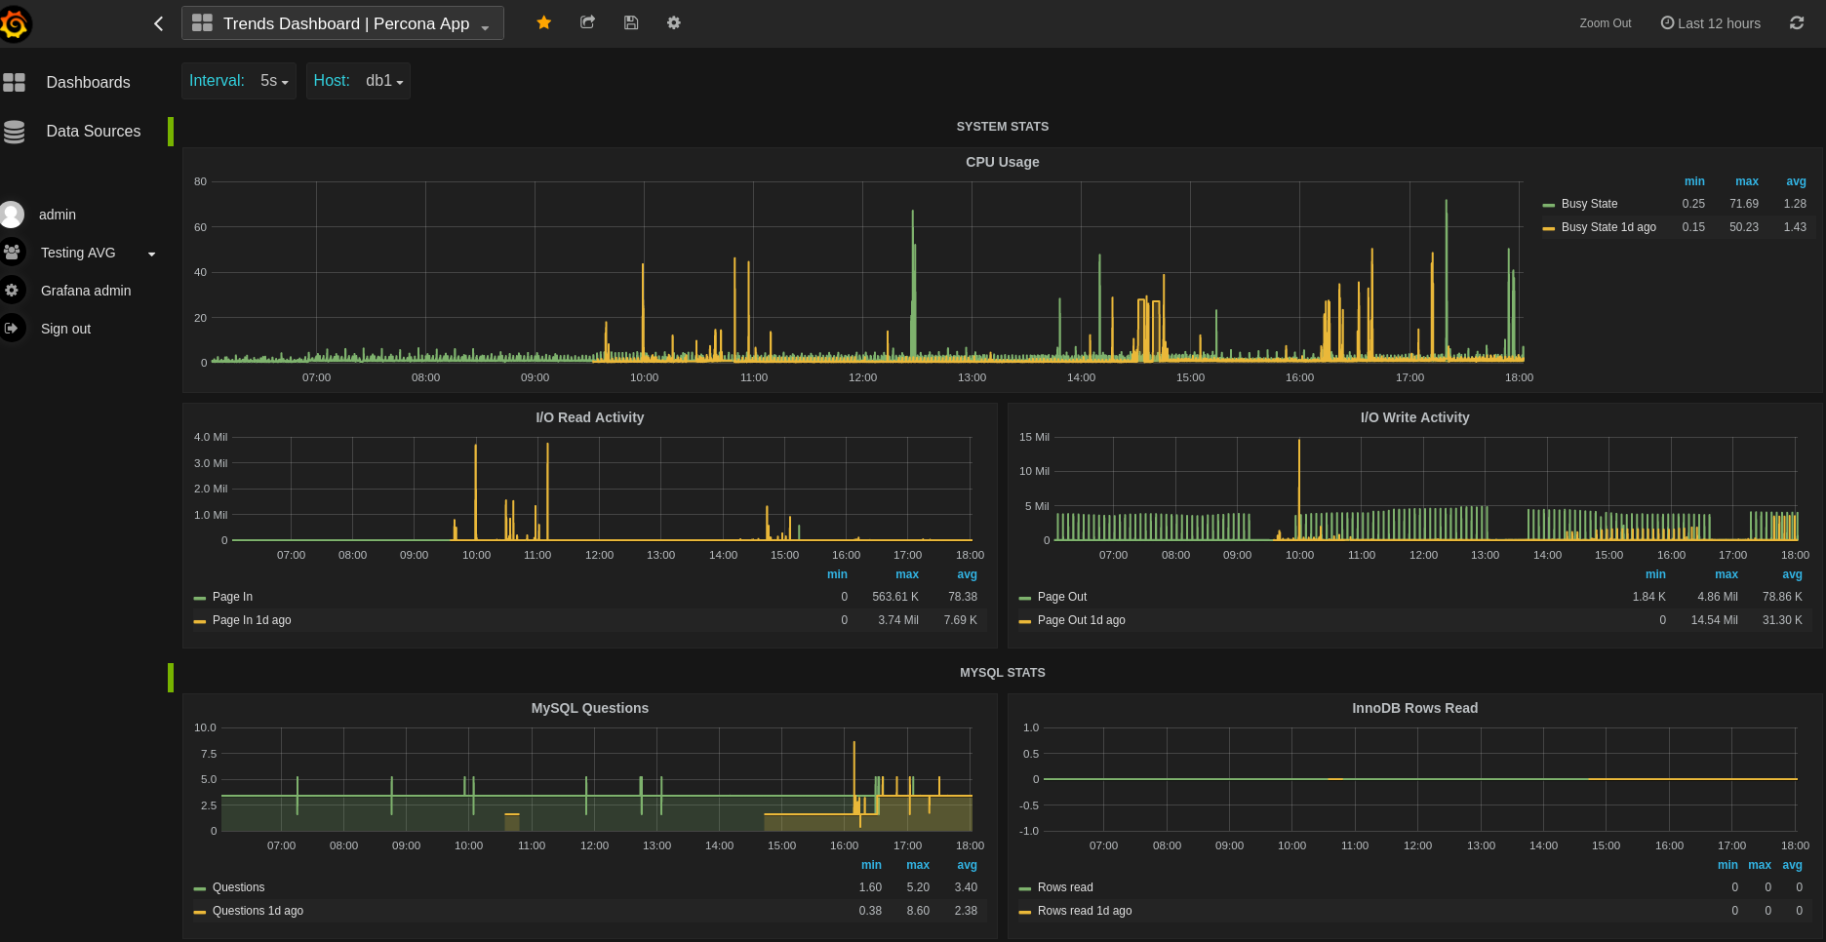The image size is (1826, 942).
Task: Open the Host db1 dropdown
Action: click(383, 81)
